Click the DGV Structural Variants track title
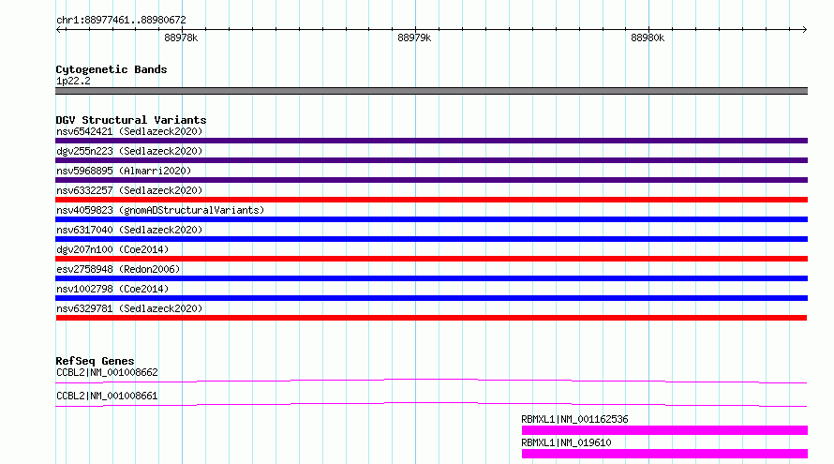This screenshot has height=464, width=834. coord(131,120)
